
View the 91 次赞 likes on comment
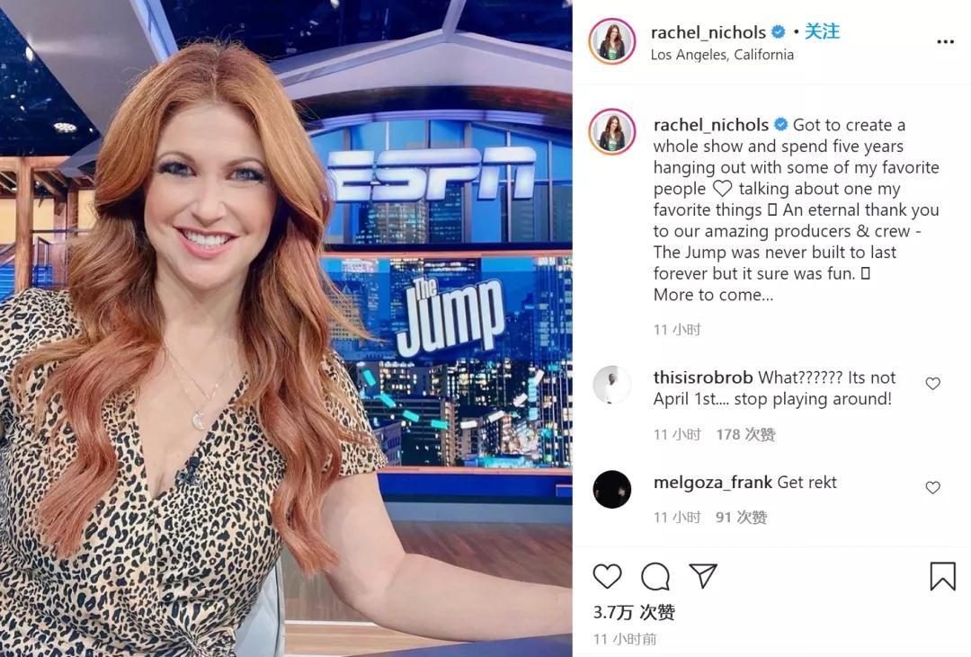click(x=741, y=517)
